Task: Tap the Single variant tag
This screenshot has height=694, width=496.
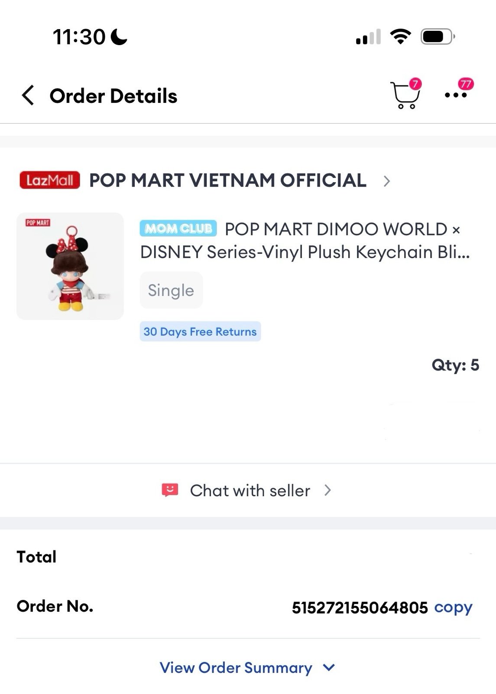Action: 171,290
